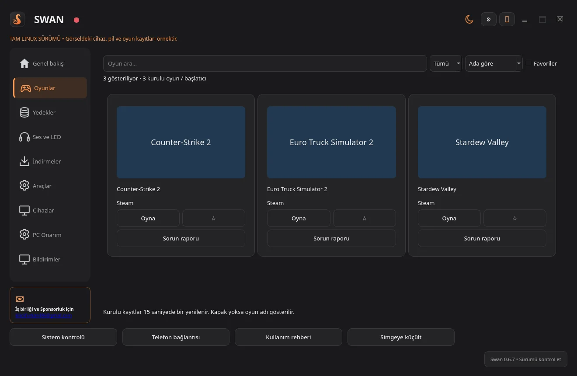
Task: Select the Counter-Strike 2 cover image
Action: click(x=181, y=142)
